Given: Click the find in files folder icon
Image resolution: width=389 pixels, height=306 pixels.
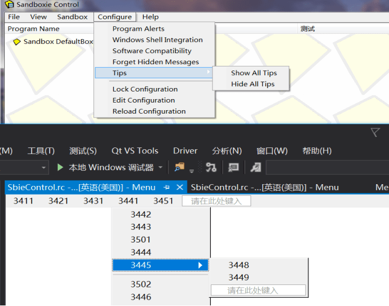Looking at the screenshot, I should point(179,167).
